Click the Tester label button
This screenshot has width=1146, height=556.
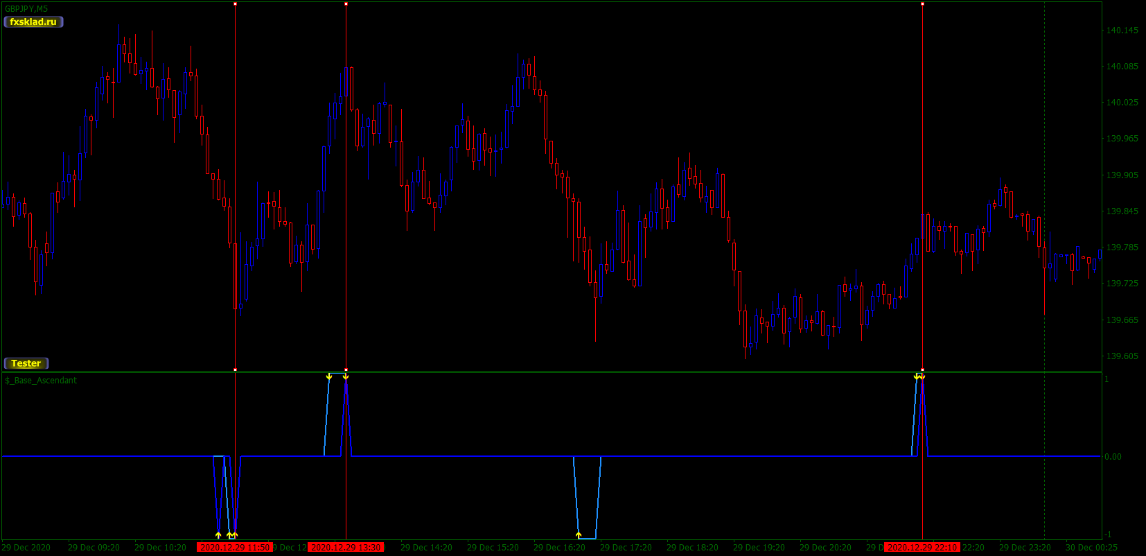coord(26,363)
